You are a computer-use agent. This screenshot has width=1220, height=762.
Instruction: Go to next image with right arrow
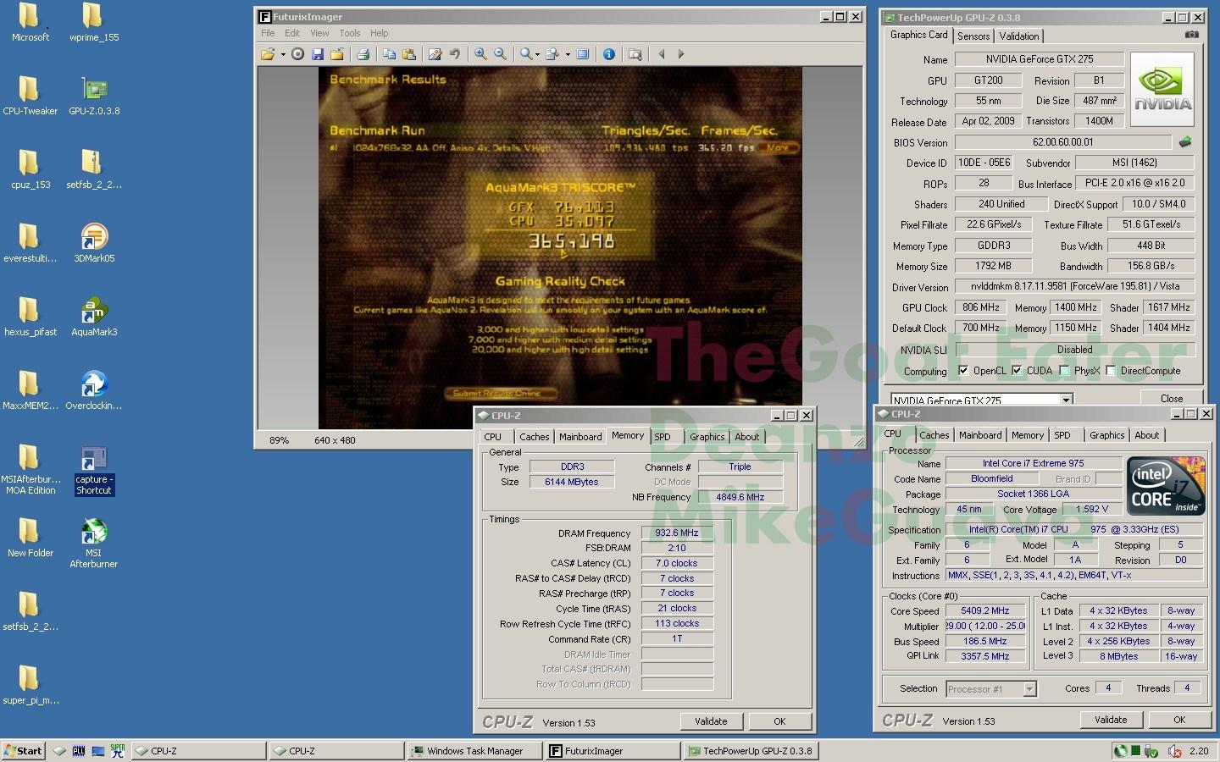coord(681,54)
